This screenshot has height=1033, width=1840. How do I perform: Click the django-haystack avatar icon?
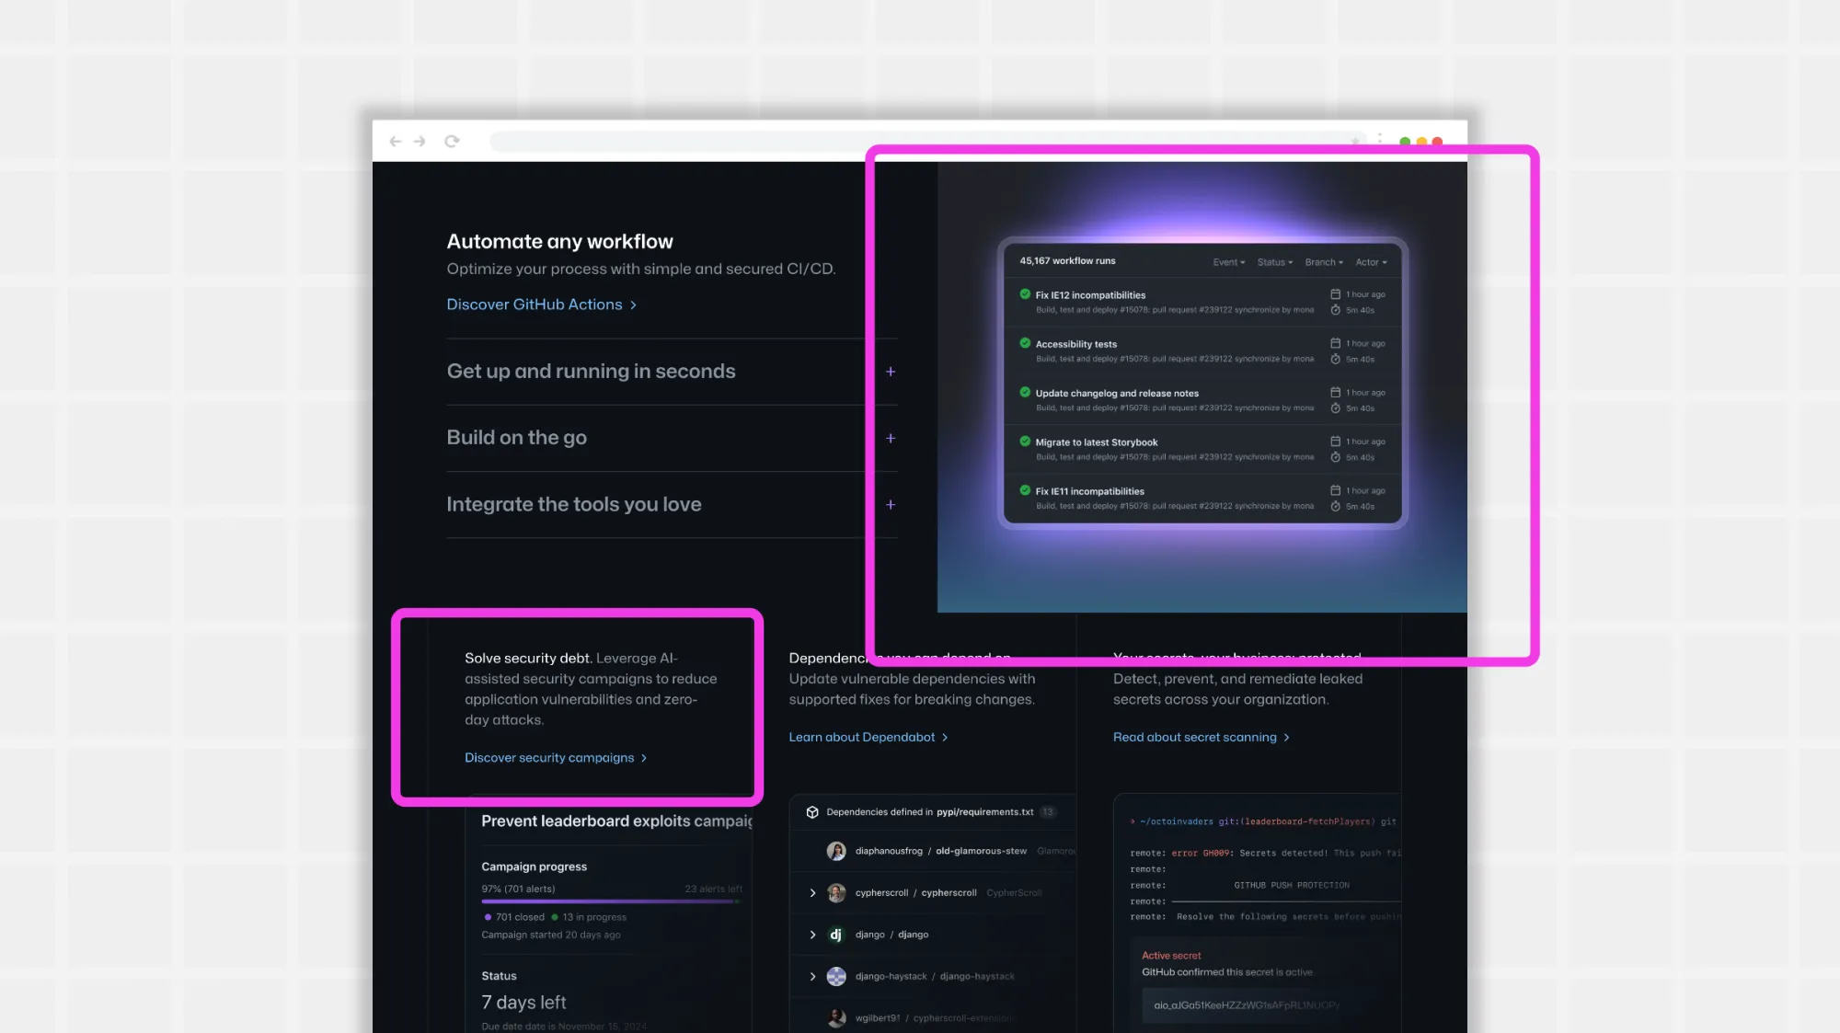(x=836, y=977)
